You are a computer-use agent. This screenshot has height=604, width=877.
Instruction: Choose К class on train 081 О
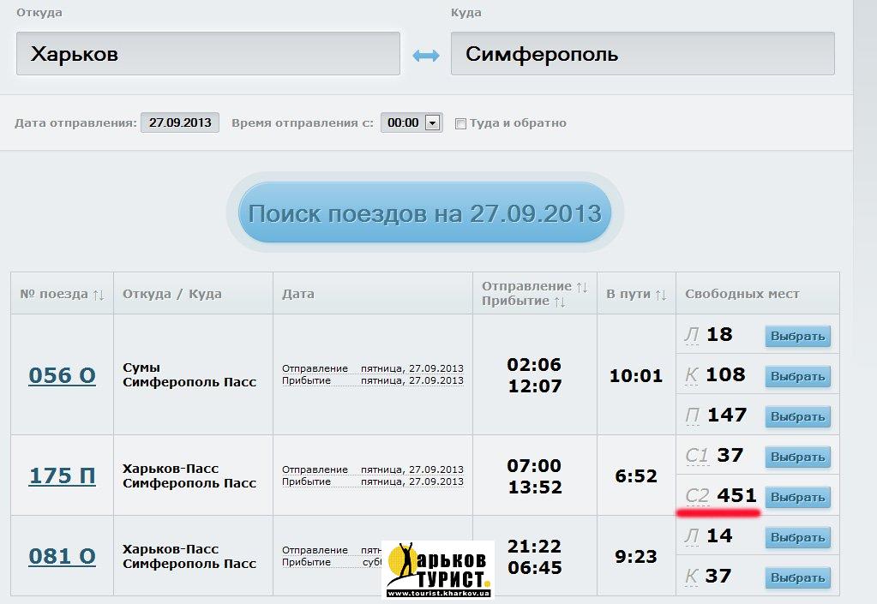(x=797, y=577)
